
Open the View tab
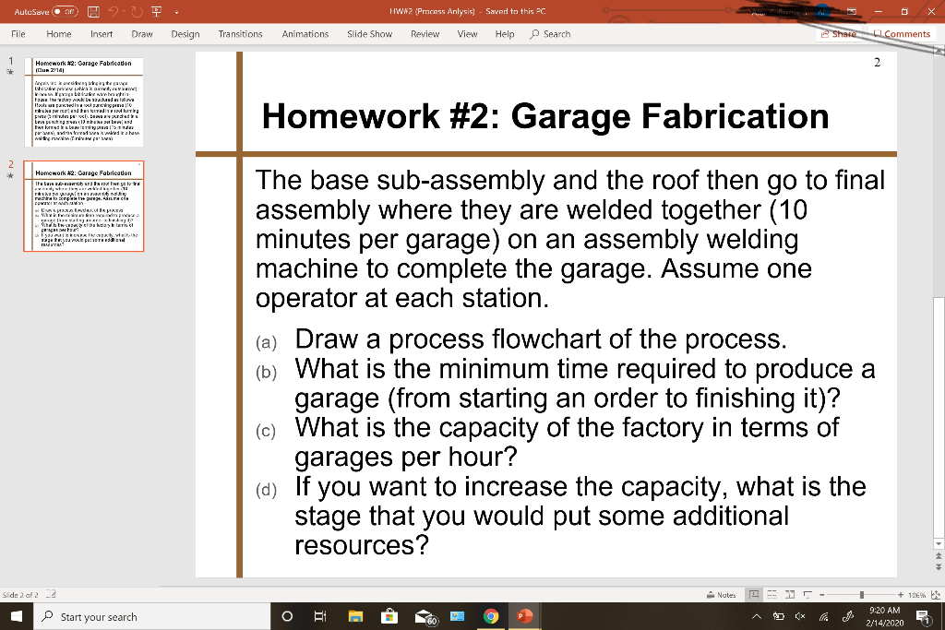[x=467, y=34]
